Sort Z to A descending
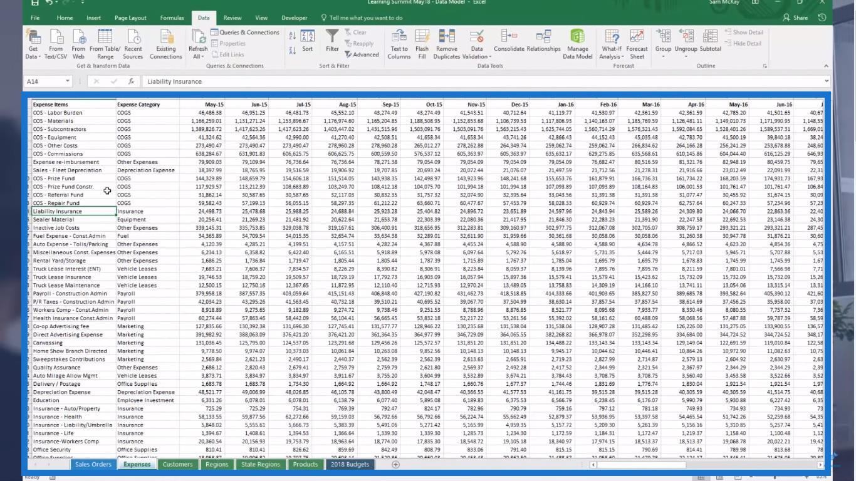 coord(292,49)
